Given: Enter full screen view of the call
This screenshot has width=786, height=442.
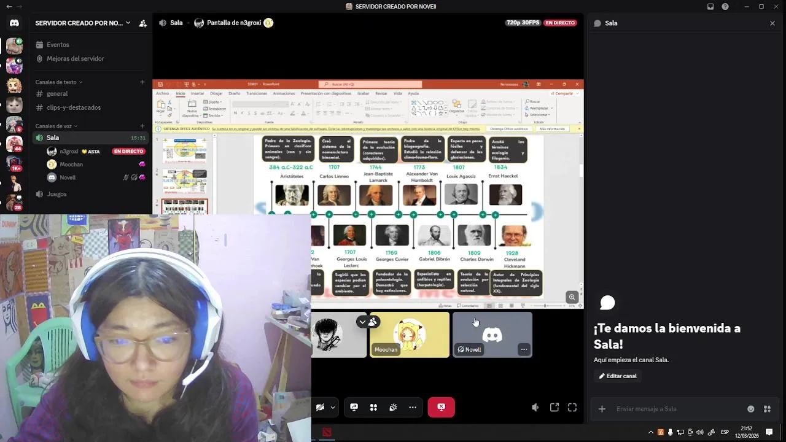Looking at the screenshot, I should click(572, 407).
